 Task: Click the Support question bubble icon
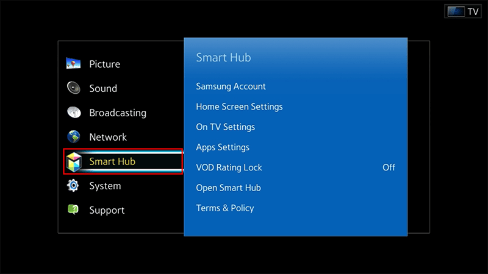click(x=73, y=209)
